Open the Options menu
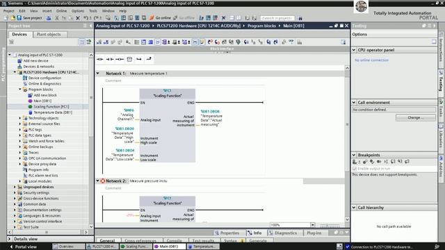 tap(78, 11)
